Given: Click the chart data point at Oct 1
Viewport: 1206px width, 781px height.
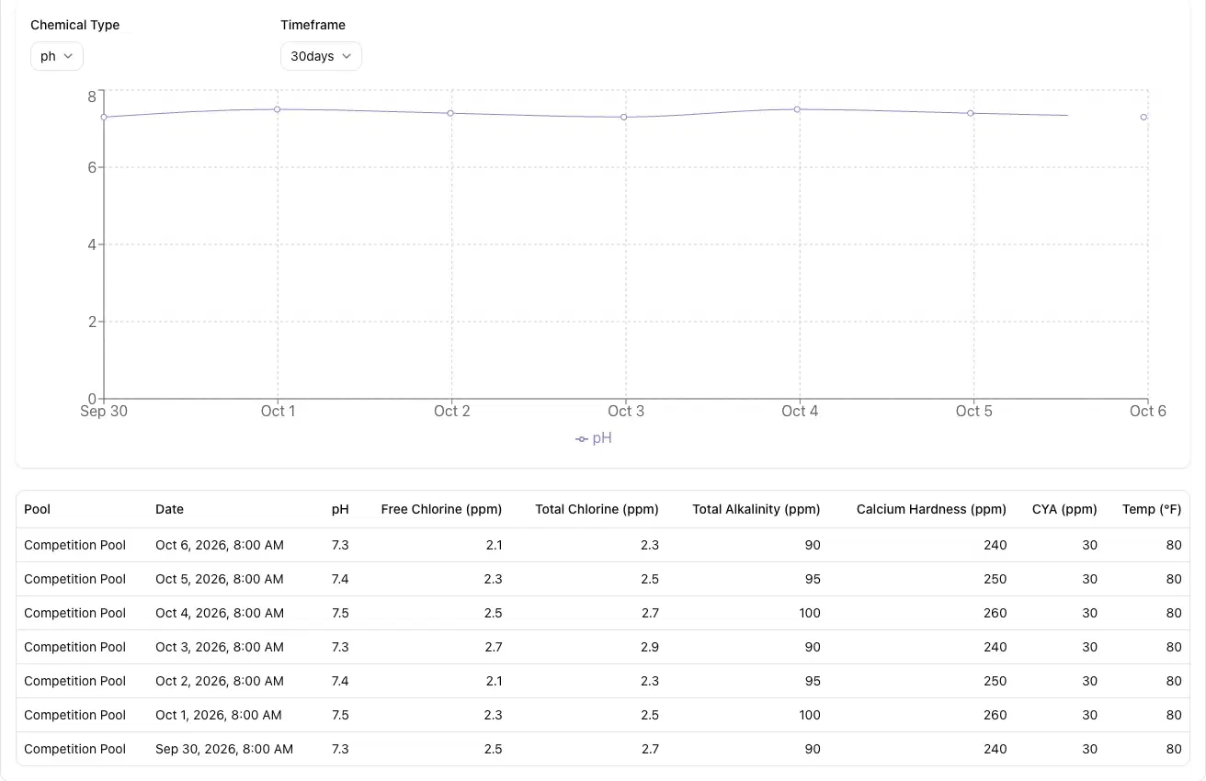Looking at the screenshot, I should click(277, 109).
